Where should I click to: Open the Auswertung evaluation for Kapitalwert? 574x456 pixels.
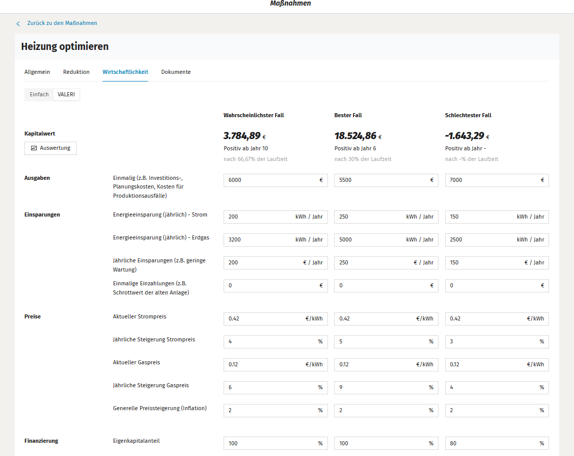click(x=50, y=148)
